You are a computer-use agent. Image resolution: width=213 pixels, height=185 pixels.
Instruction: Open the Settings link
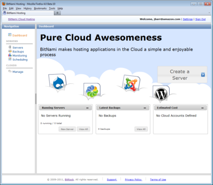click(x=188, y=19)
